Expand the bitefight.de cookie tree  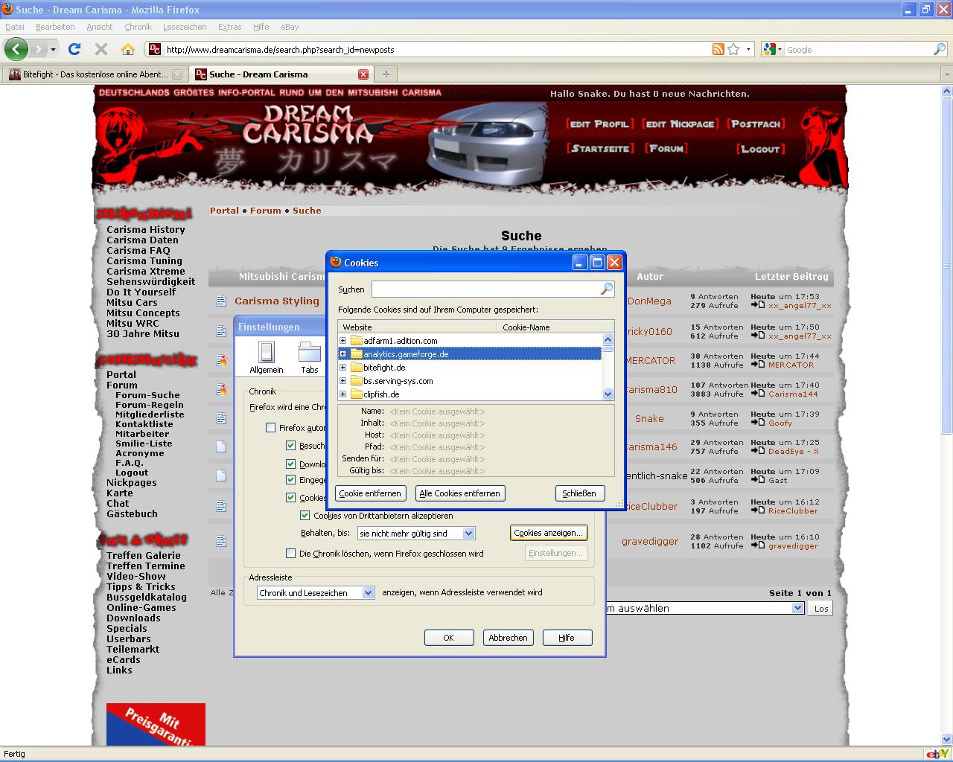[343, 368]
